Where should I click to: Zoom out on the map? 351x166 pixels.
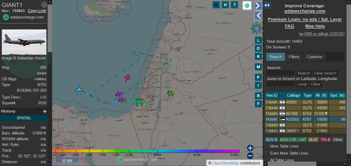pyautogui.click(x=250, y=156)
